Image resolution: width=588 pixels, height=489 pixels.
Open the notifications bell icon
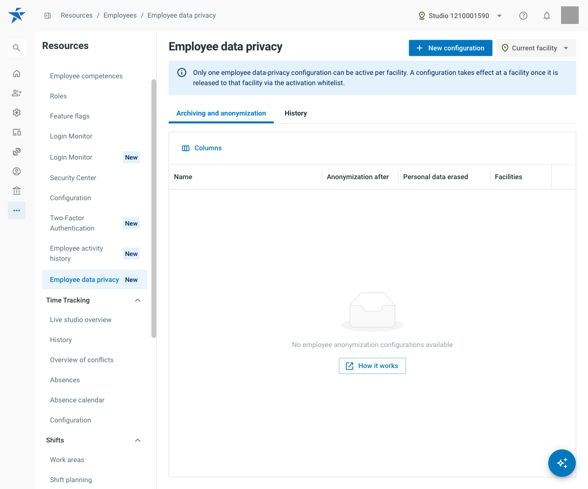click(547, 16)
